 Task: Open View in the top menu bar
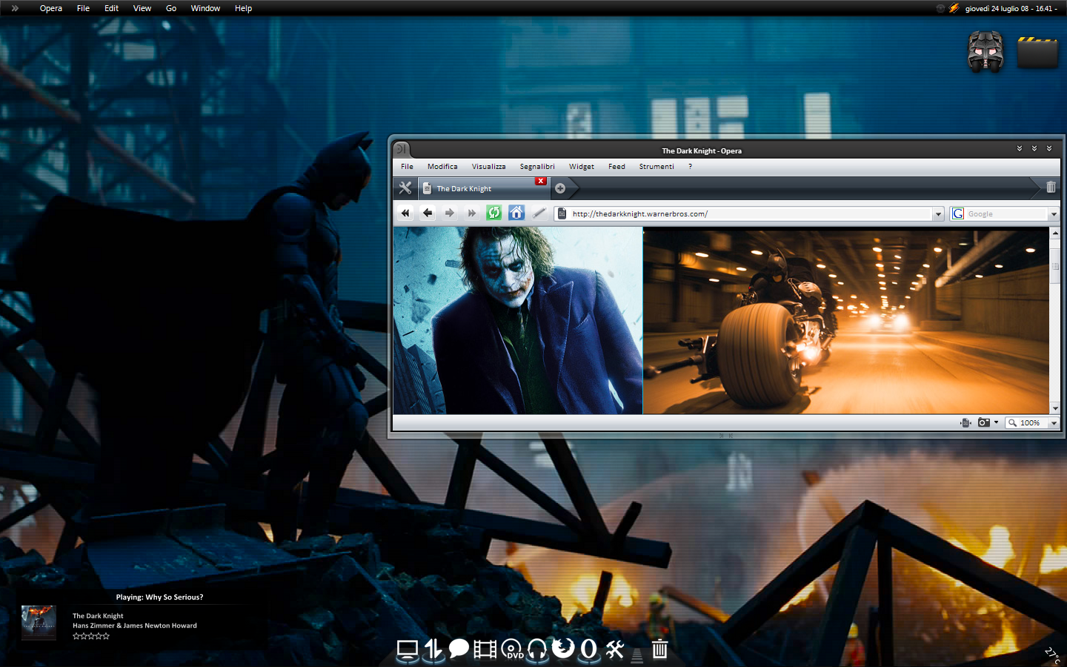point(142,8)
